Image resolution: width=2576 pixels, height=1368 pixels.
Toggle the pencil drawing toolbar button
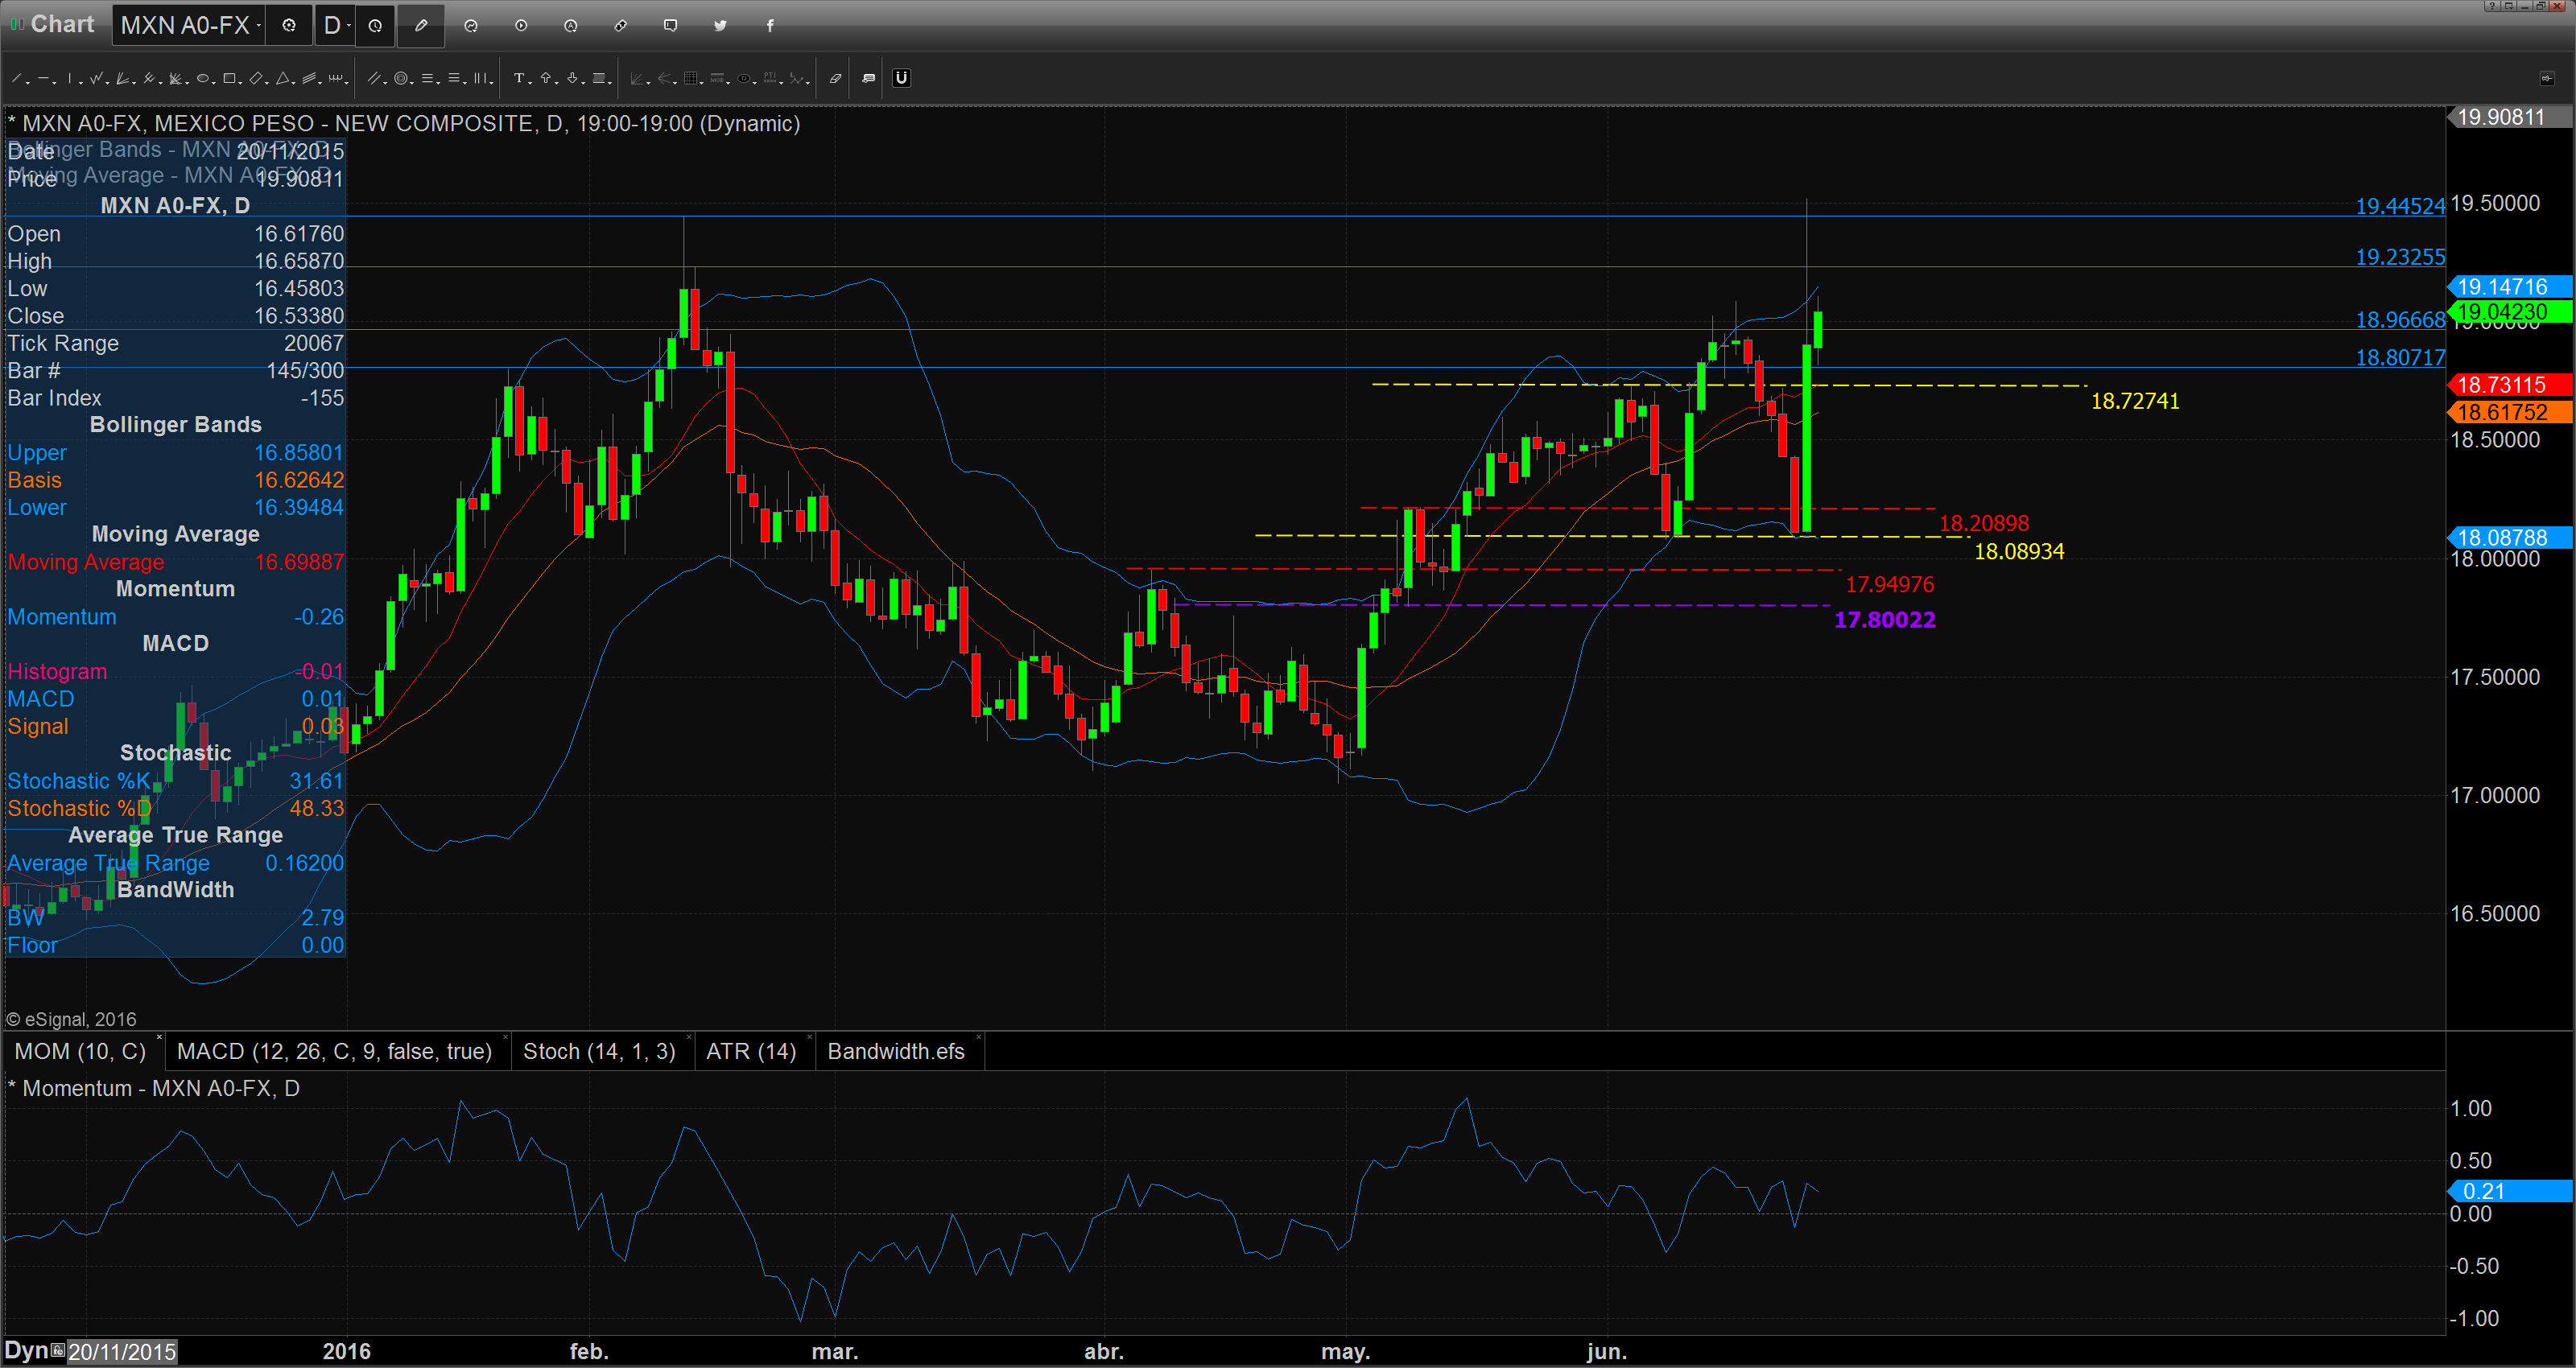pyautogui.click(x=421, y=25)
